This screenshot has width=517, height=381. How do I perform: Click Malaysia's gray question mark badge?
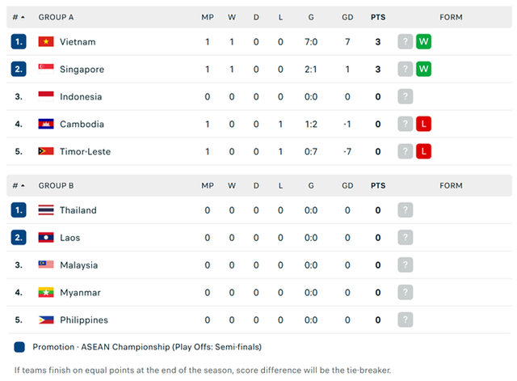(406, 265)
